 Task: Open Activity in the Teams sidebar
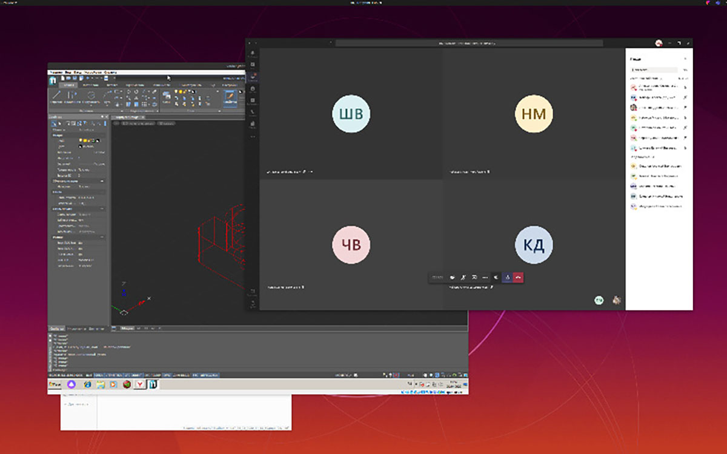pos(253,53)
